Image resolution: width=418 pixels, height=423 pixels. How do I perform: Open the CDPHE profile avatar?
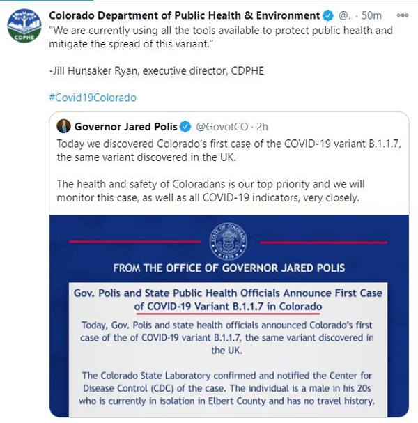click(x=24, y=26)
